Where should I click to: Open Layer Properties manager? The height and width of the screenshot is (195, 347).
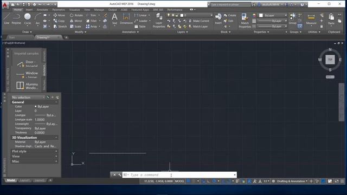tap(159, 21)
